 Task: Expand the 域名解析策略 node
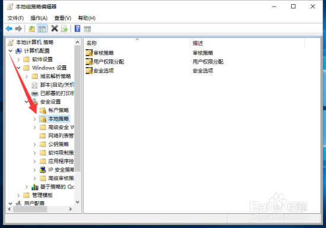coord(27,77)
